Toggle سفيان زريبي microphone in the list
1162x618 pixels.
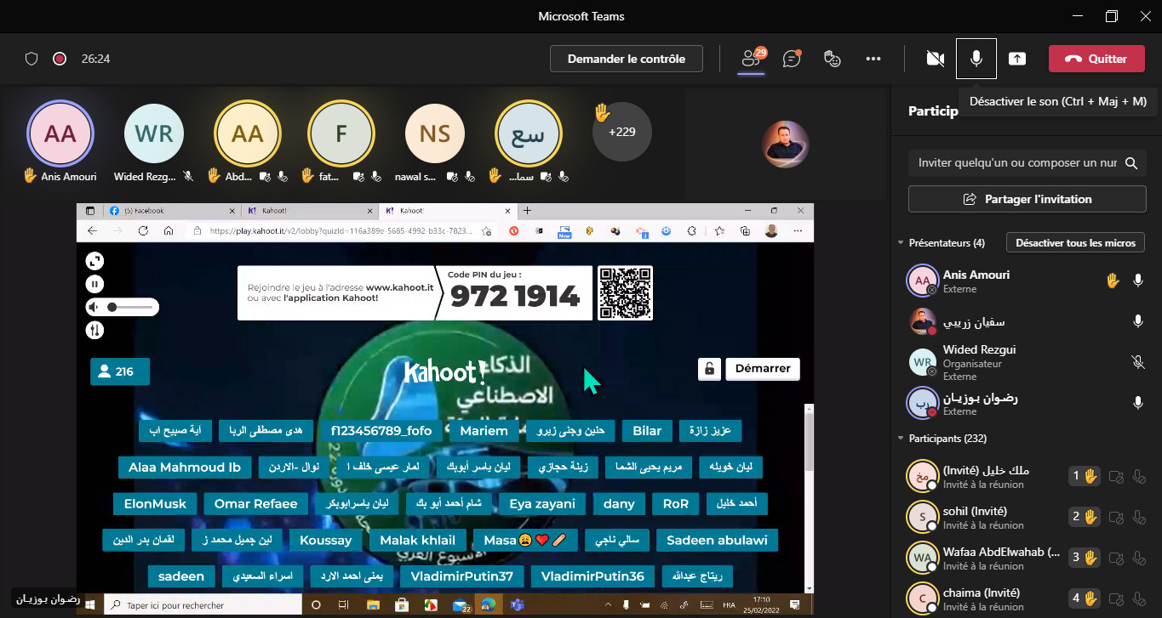click(1138, 321)
